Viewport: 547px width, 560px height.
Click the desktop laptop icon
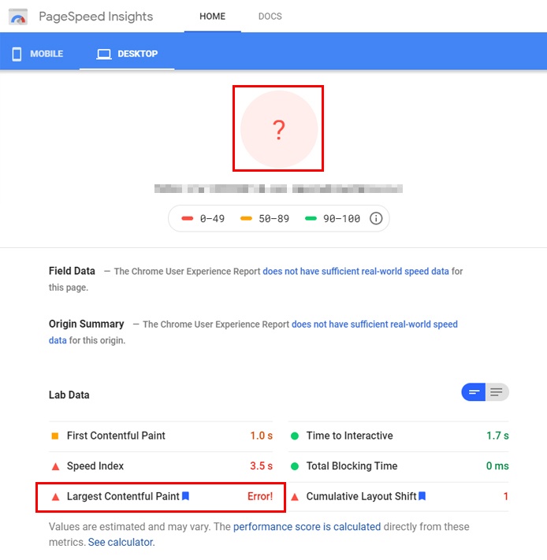coord(104,54)
